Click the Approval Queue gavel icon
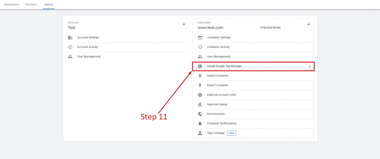Screen dimensions: 380x159 click(x=200, y=104)
